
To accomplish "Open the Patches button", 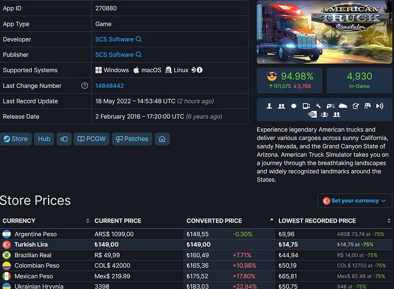I will point(132,139).
